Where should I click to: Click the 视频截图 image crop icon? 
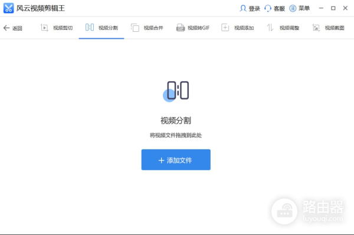[x=316, y=28]
